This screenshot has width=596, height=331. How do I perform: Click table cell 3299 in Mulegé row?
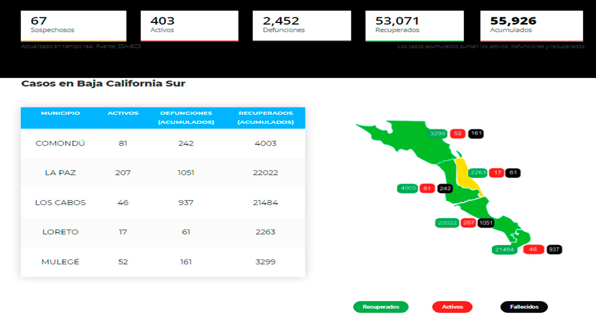[x=265, y=261]
